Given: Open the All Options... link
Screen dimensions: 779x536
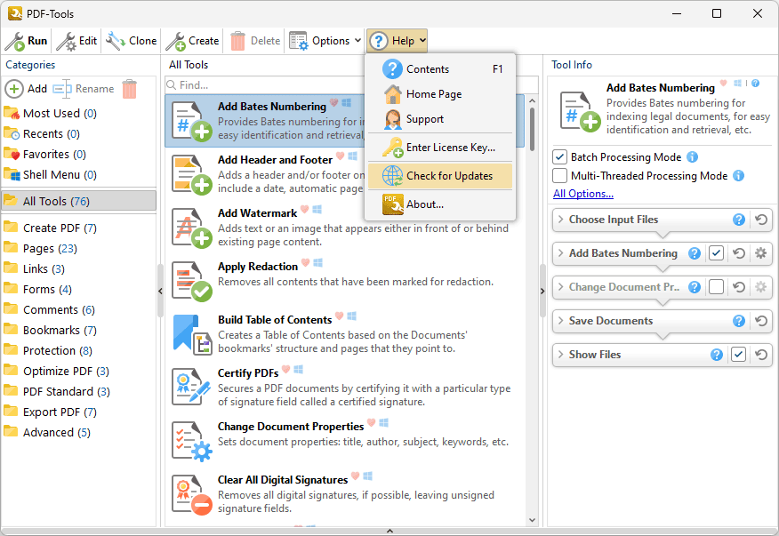Looking at the screenshot, I should 583,194.
